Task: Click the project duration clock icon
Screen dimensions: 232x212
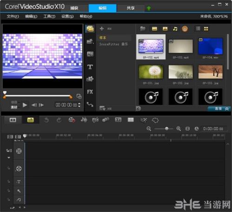Action: click(x=197, y=129)
